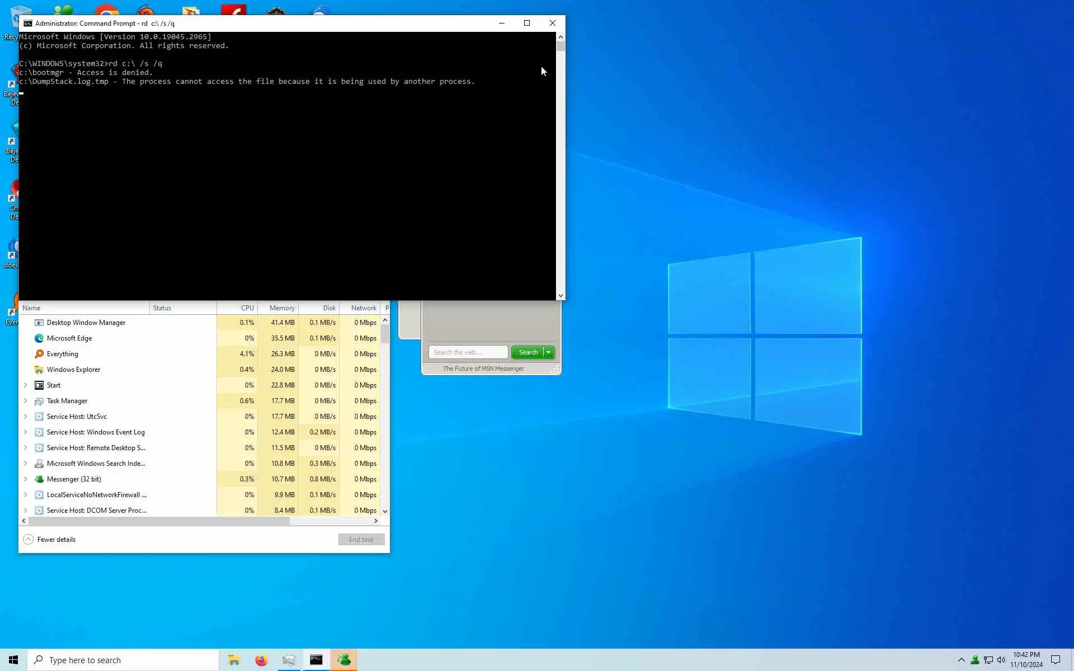Select the Everything process icon
The image size is (1074, 671).
(x=39, y=354)
